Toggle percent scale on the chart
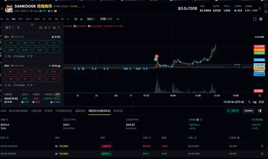The height and width of the screenshot is (159, 268). click(249, 102)
